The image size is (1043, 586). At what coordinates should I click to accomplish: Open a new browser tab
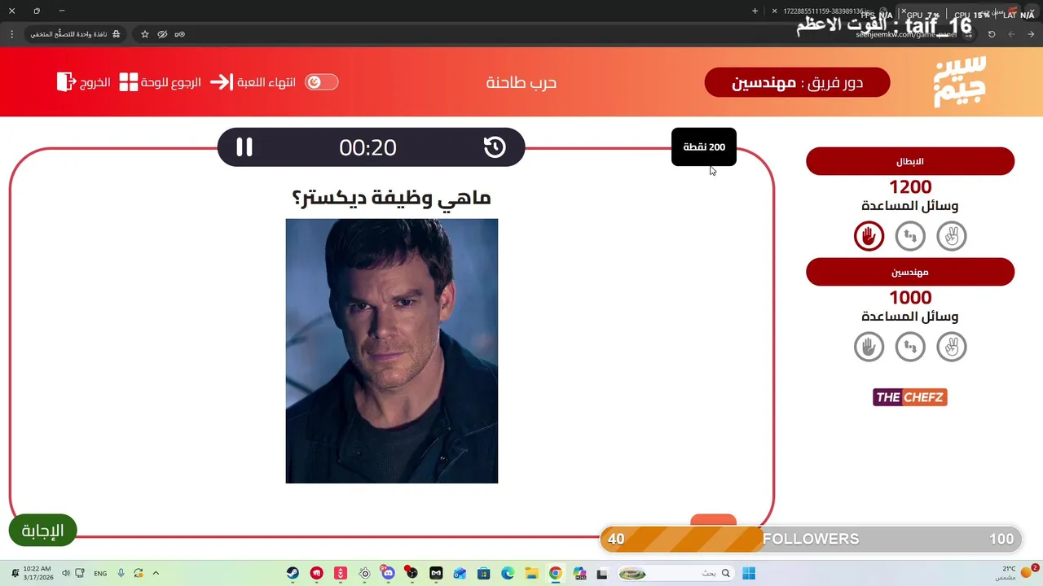(755, 11)
